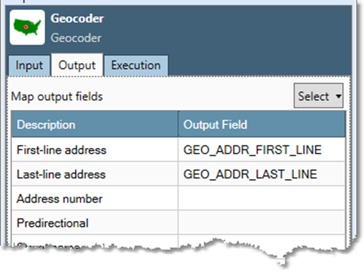
Task: Select the Last-line address row
Action: [x=179, y=174]
